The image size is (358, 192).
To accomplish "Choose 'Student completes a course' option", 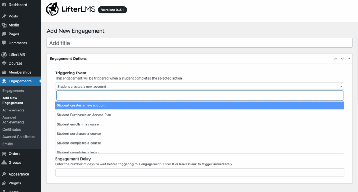I will point(199,143).
